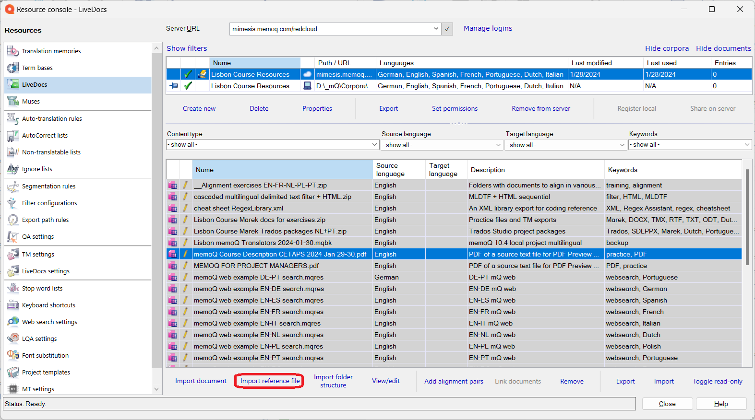The height and width of the screenshot is (420, 755).
Task: Click the document list vertical scrollbar
Action: pyautogui.click(x=747, y=217)
